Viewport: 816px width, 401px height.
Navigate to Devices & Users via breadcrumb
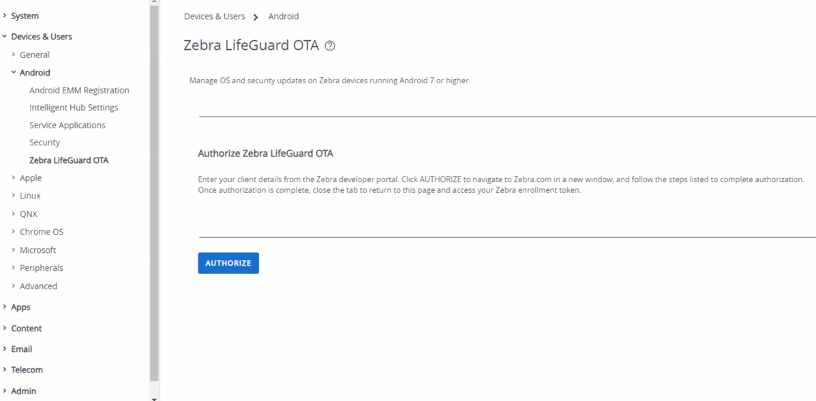tap(214, 16)
